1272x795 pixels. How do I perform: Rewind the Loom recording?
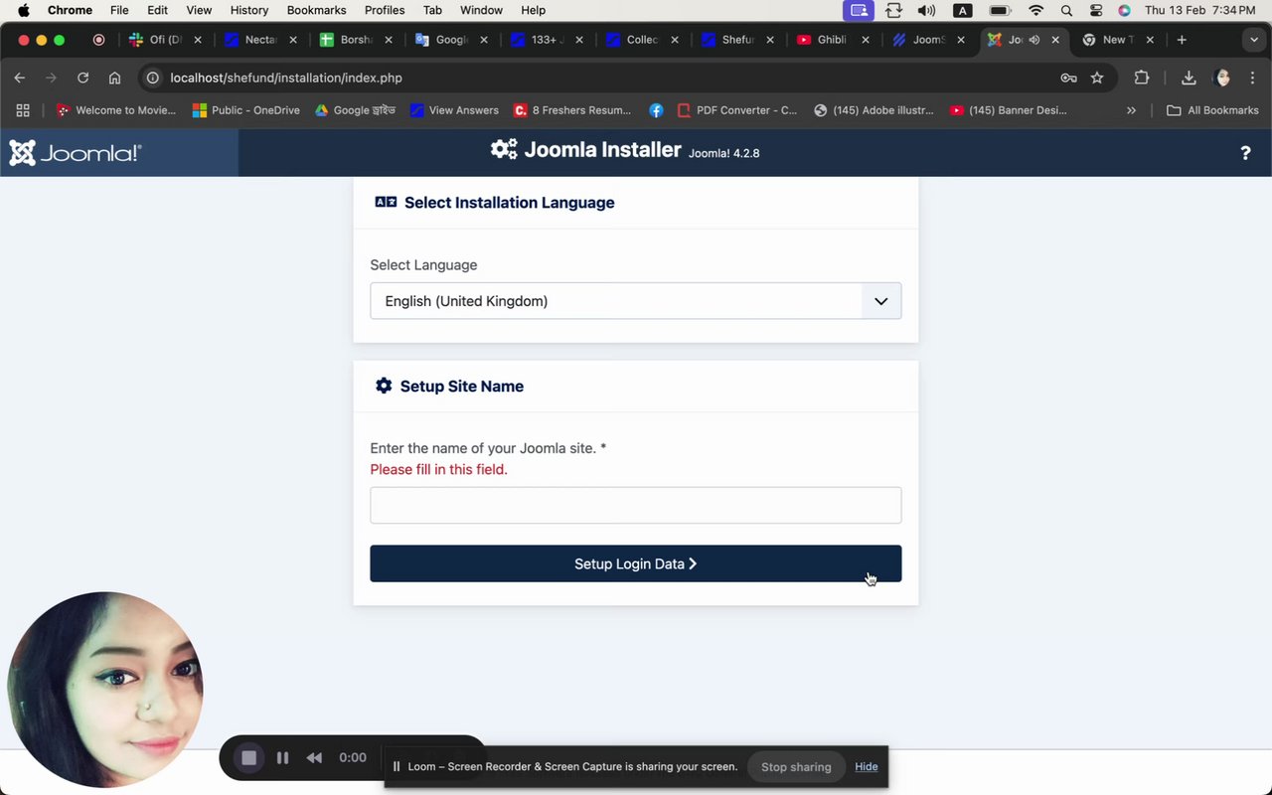[314, 757]
